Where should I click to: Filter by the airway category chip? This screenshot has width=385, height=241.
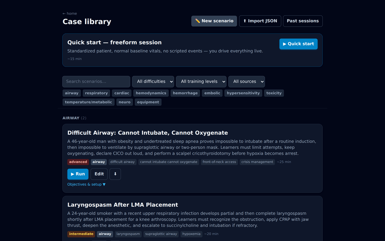[72, 93]
